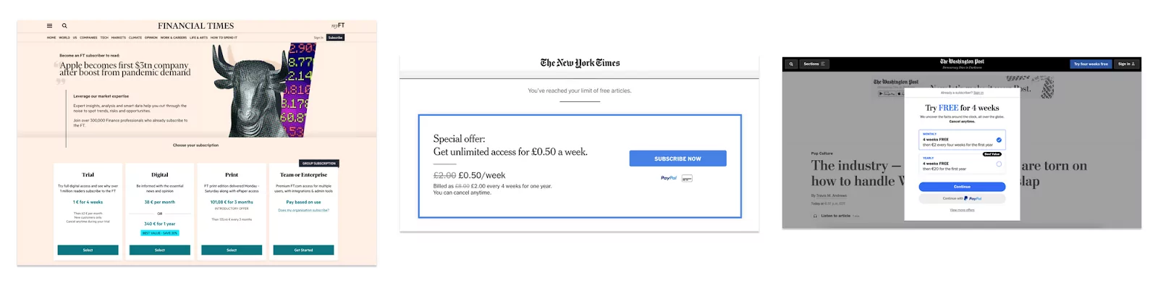
Task: Select the Monthly 4 weeks FREE option
Action: [962, 140]
